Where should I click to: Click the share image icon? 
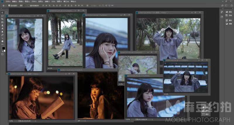coord(232,6)
